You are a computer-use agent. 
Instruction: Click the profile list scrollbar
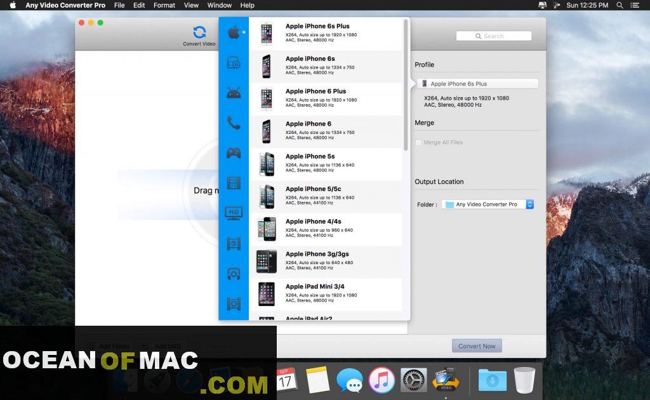click(x=406, y=84)
